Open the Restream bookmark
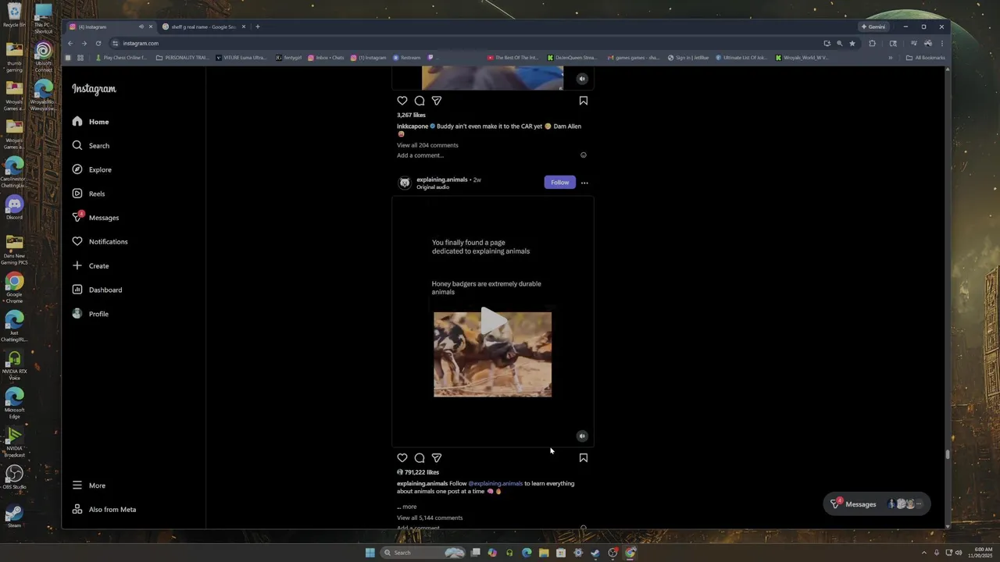The image size is (1000, 562). point(406,58)
